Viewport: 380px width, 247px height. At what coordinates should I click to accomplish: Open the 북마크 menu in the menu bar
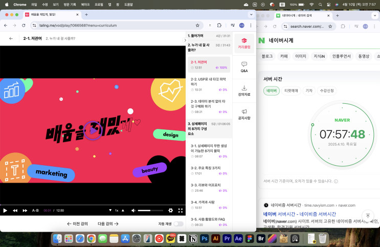pyautogui.click(x=85, y=5)
